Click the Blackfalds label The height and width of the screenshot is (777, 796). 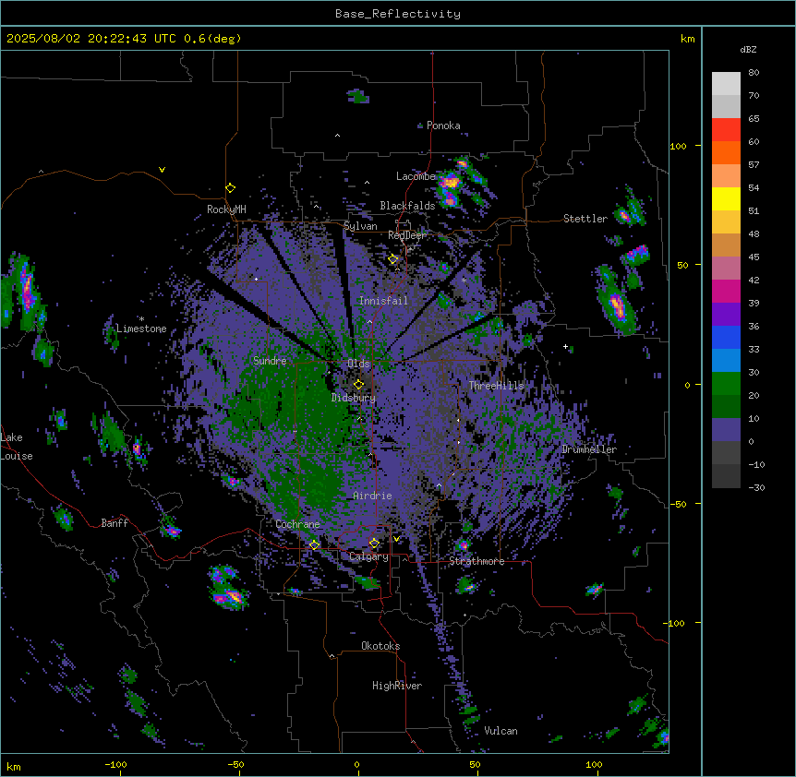tap(407, 206)
